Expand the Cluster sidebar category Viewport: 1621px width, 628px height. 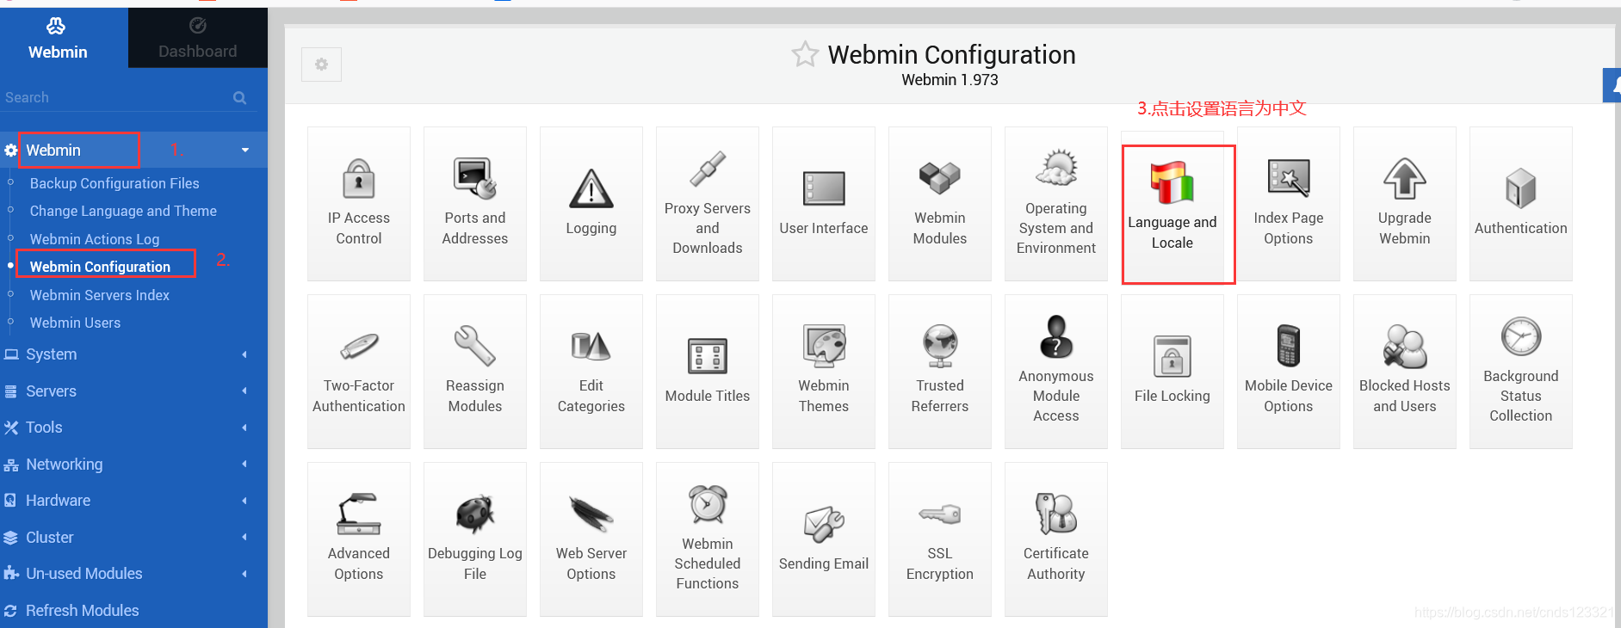pyautogui.click(x=133, y=537)
